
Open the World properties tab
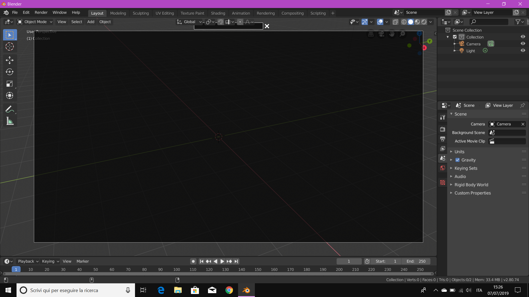tap(443, 168)
